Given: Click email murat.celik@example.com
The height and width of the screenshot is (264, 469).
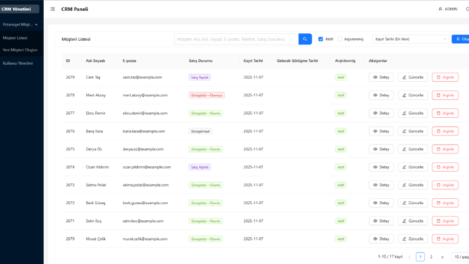Looking at the screenshot, I should click(x=145, y=239).
